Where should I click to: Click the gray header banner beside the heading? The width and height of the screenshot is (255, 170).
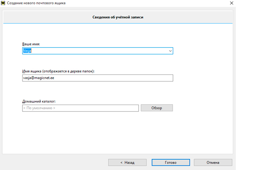tap(187, 17)
